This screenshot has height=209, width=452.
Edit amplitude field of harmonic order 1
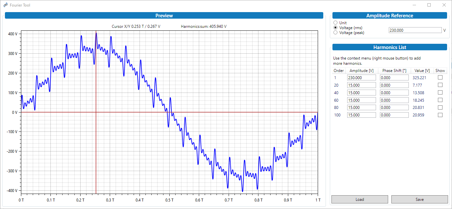361,78
